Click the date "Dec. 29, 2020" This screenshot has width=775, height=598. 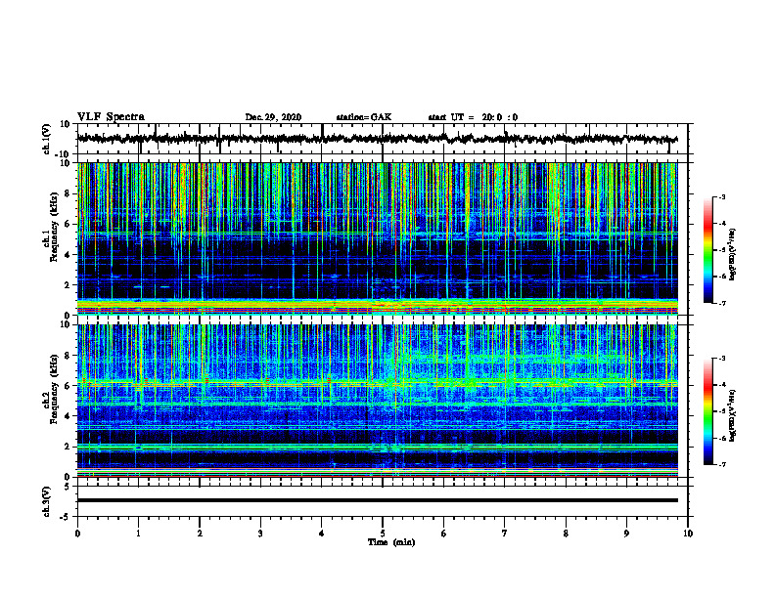273,117
